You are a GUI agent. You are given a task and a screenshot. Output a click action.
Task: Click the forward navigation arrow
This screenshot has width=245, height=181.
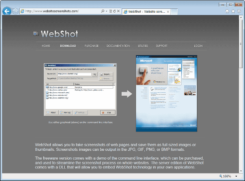tap(15, 11)
